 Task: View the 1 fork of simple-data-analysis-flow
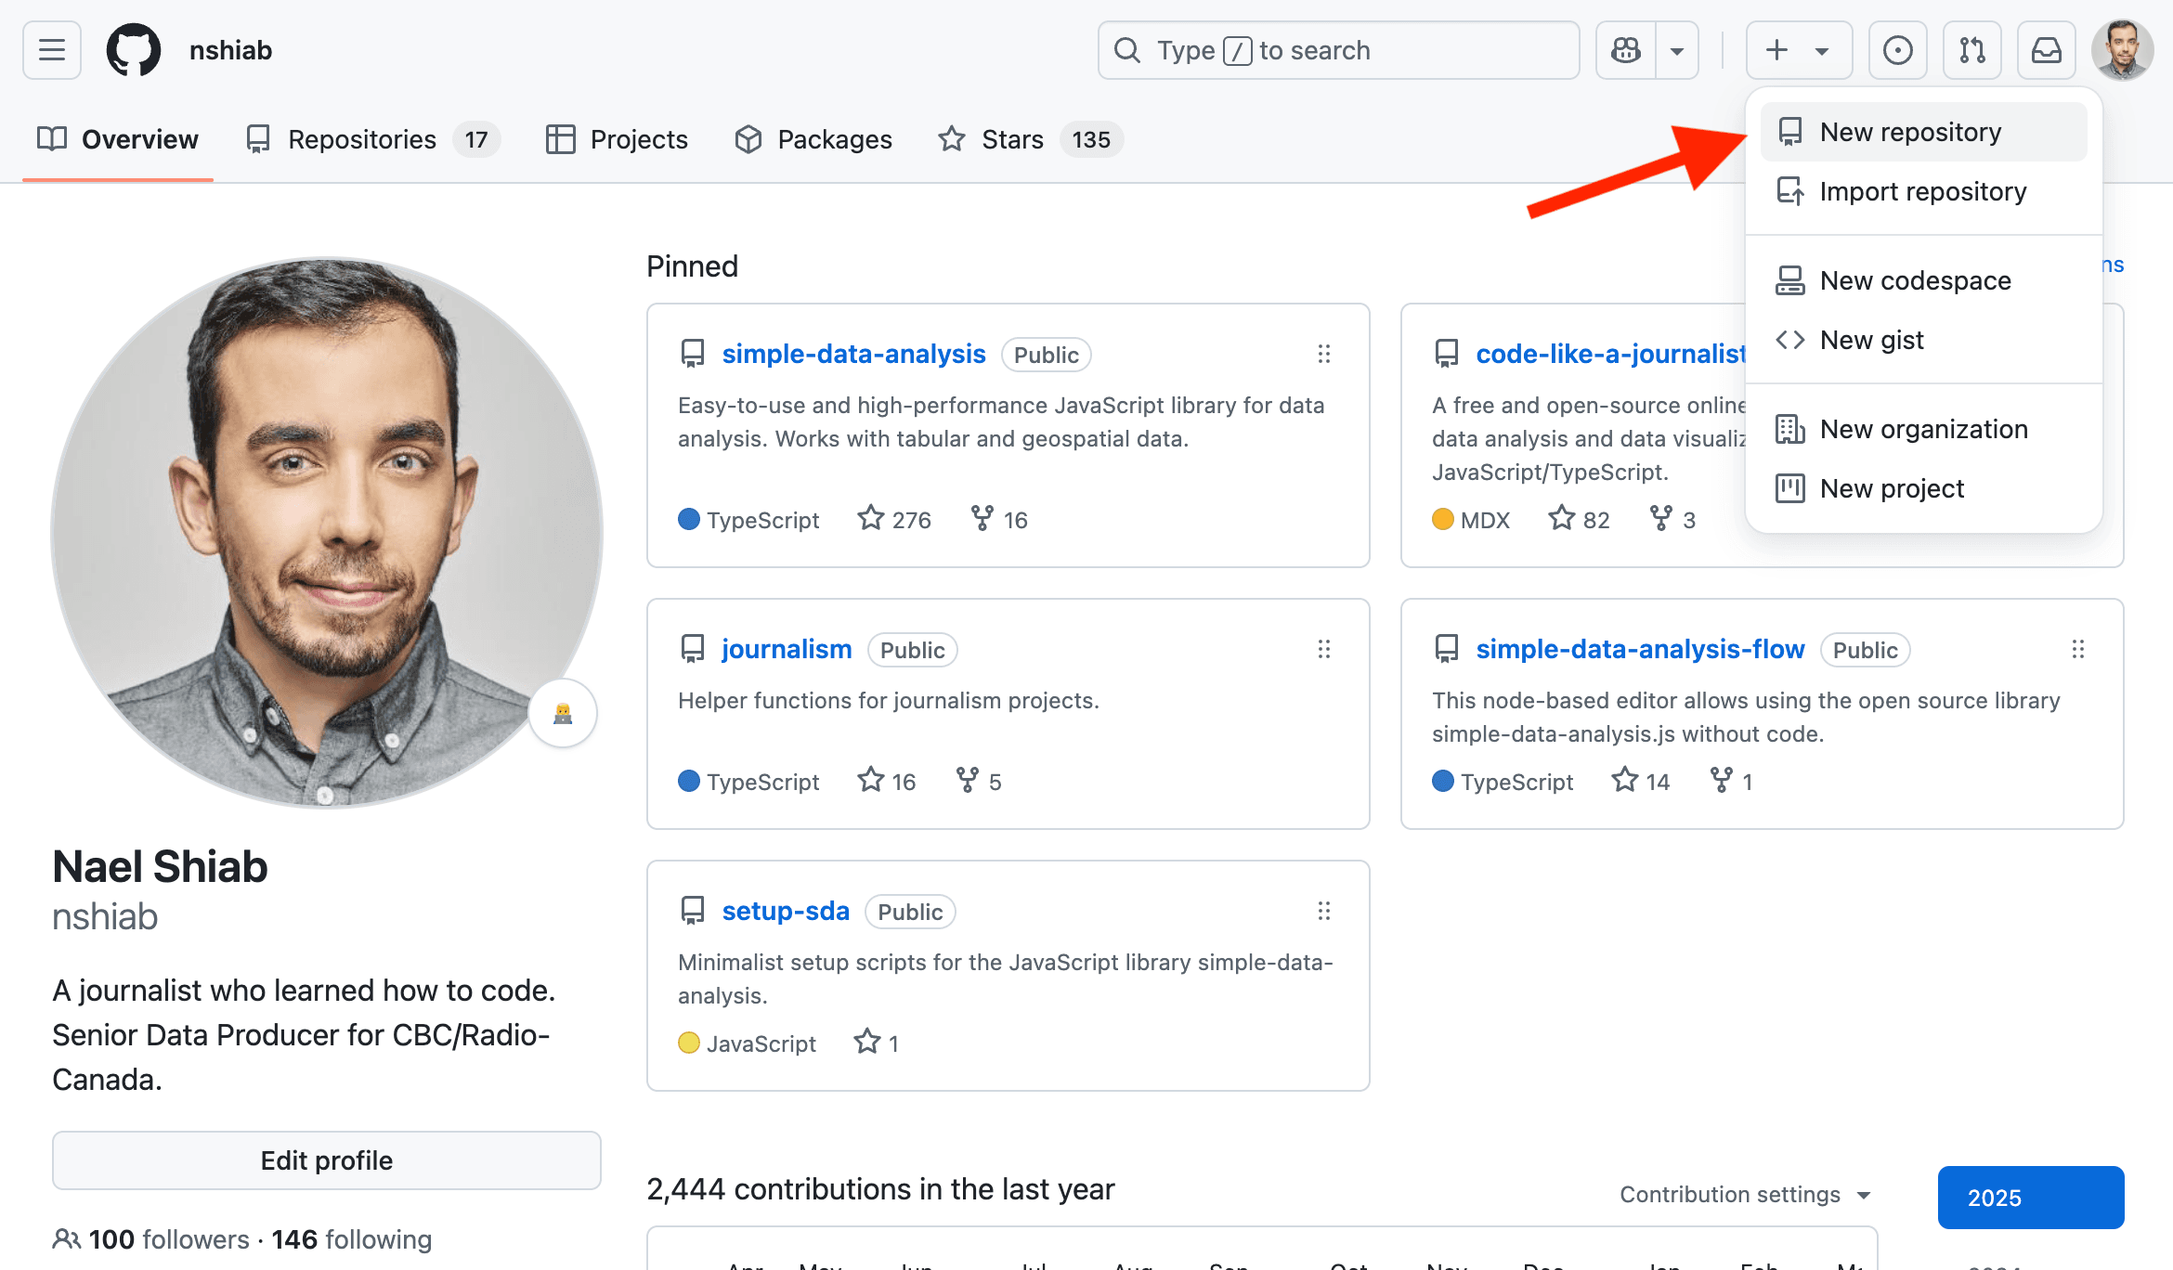pos(1731,781)
